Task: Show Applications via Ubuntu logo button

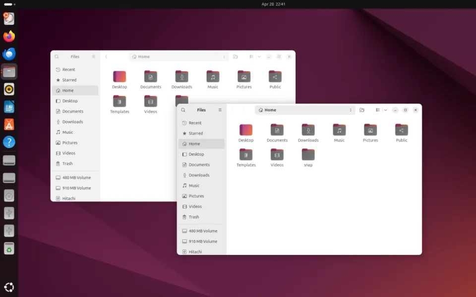Action: 9,287
